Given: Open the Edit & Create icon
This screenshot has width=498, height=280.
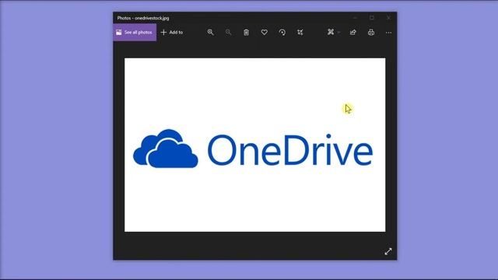Looking at the screenshot, I should (331, 32).
